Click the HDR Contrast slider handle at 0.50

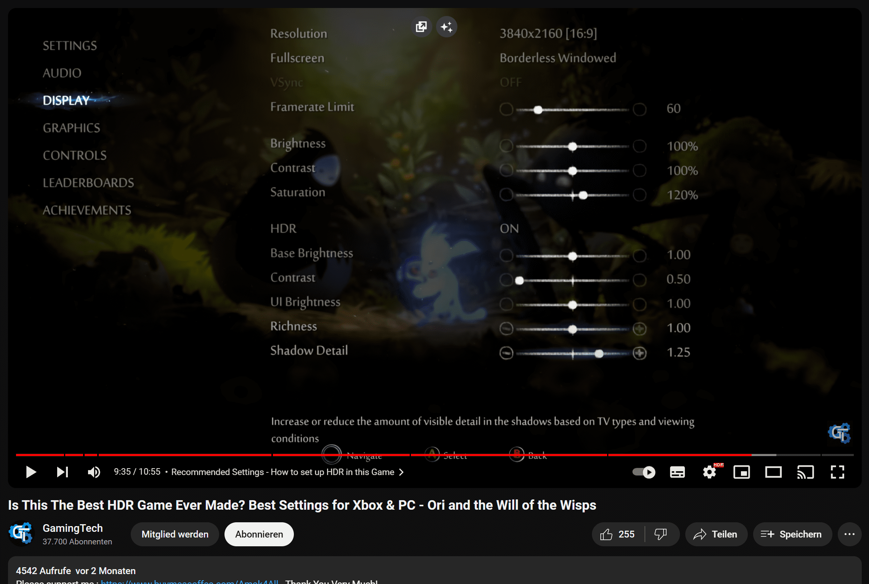click(x=519, y=281)
